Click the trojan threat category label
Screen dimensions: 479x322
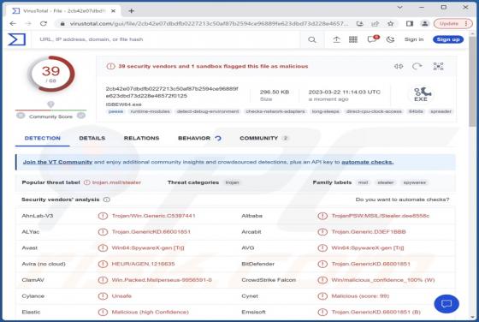click(232, 182)
